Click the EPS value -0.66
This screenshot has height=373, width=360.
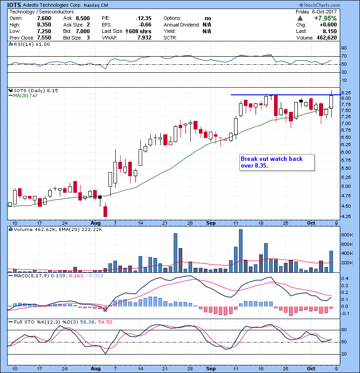[x=145, y=25]
